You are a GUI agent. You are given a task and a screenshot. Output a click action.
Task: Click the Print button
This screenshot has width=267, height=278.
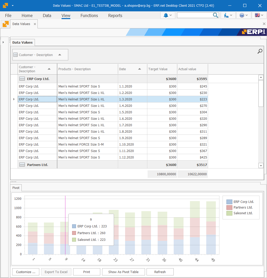[87, 272]
